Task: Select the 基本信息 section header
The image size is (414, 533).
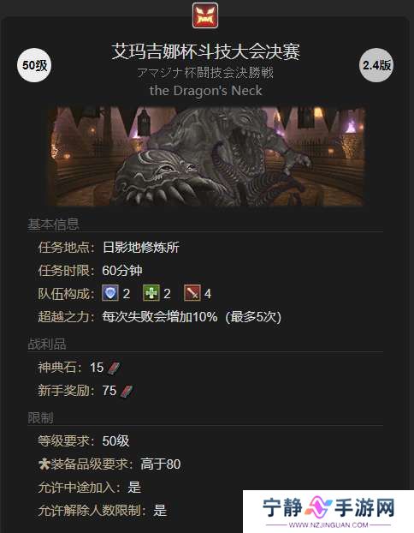Action: click(x=53, y=225)
